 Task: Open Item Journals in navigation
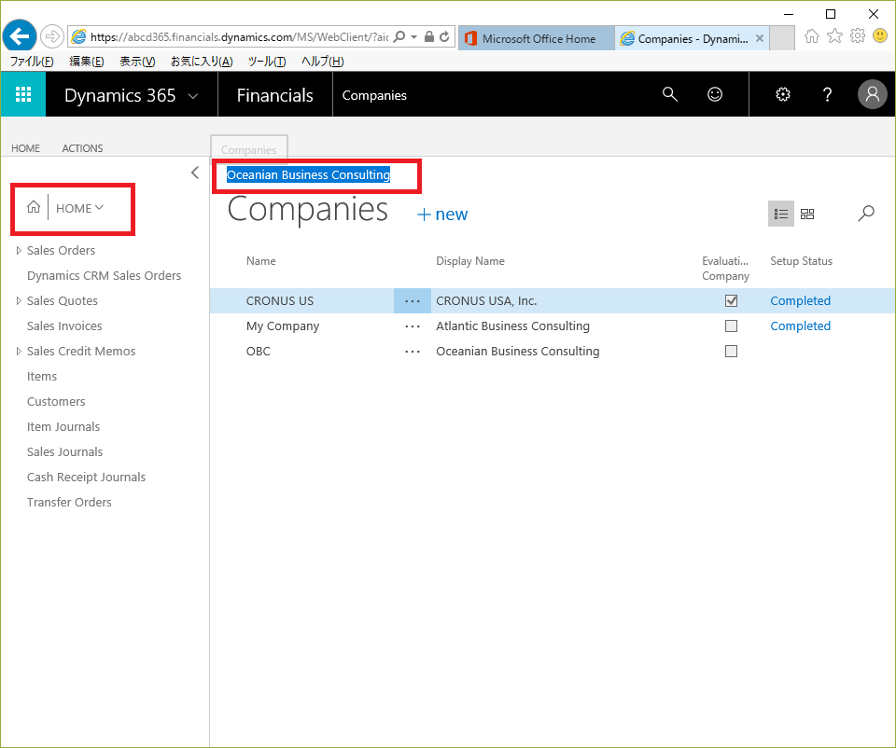pyautogui.click(x=63, y=426)
